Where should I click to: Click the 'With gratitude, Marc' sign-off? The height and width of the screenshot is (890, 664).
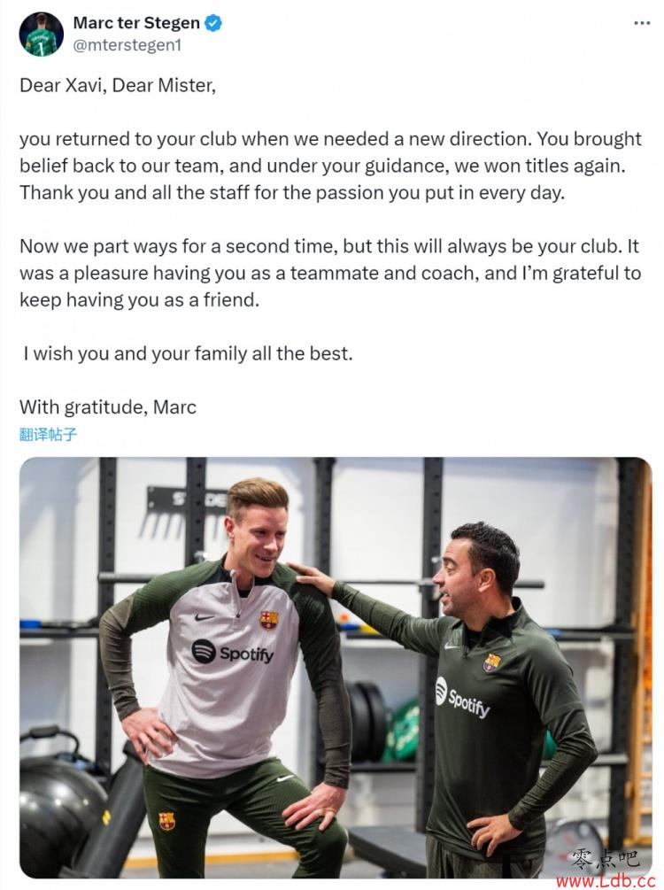point(108,407)
